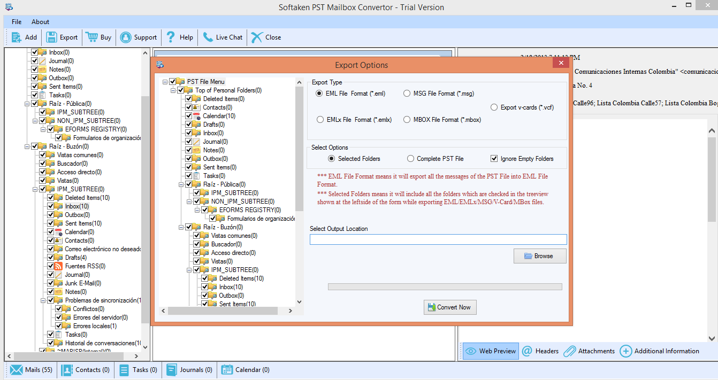The width and height of the screenshot is (718, 380).
Task: Collapse the PST File Menu node
Action: click(165, 82)
